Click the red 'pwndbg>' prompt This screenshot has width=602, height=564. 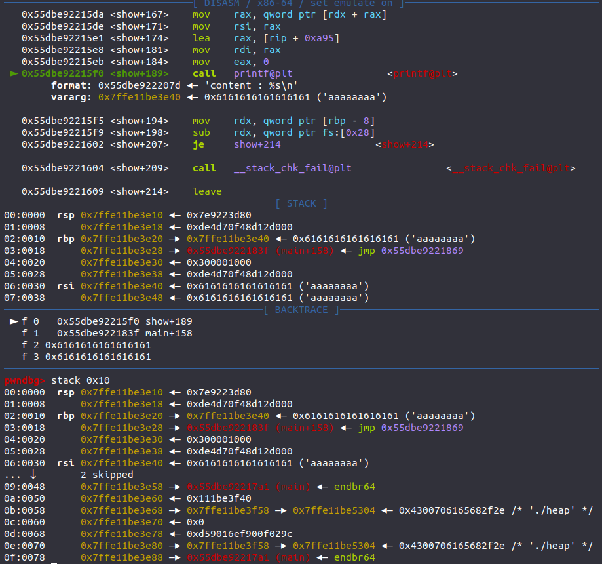(x=25, y=380)
